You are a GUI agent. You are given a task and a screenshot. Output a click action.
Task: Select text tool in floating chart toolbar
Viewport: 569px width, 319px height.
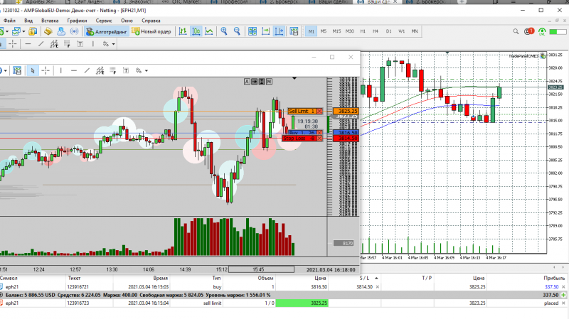click(x=126, y=70)
